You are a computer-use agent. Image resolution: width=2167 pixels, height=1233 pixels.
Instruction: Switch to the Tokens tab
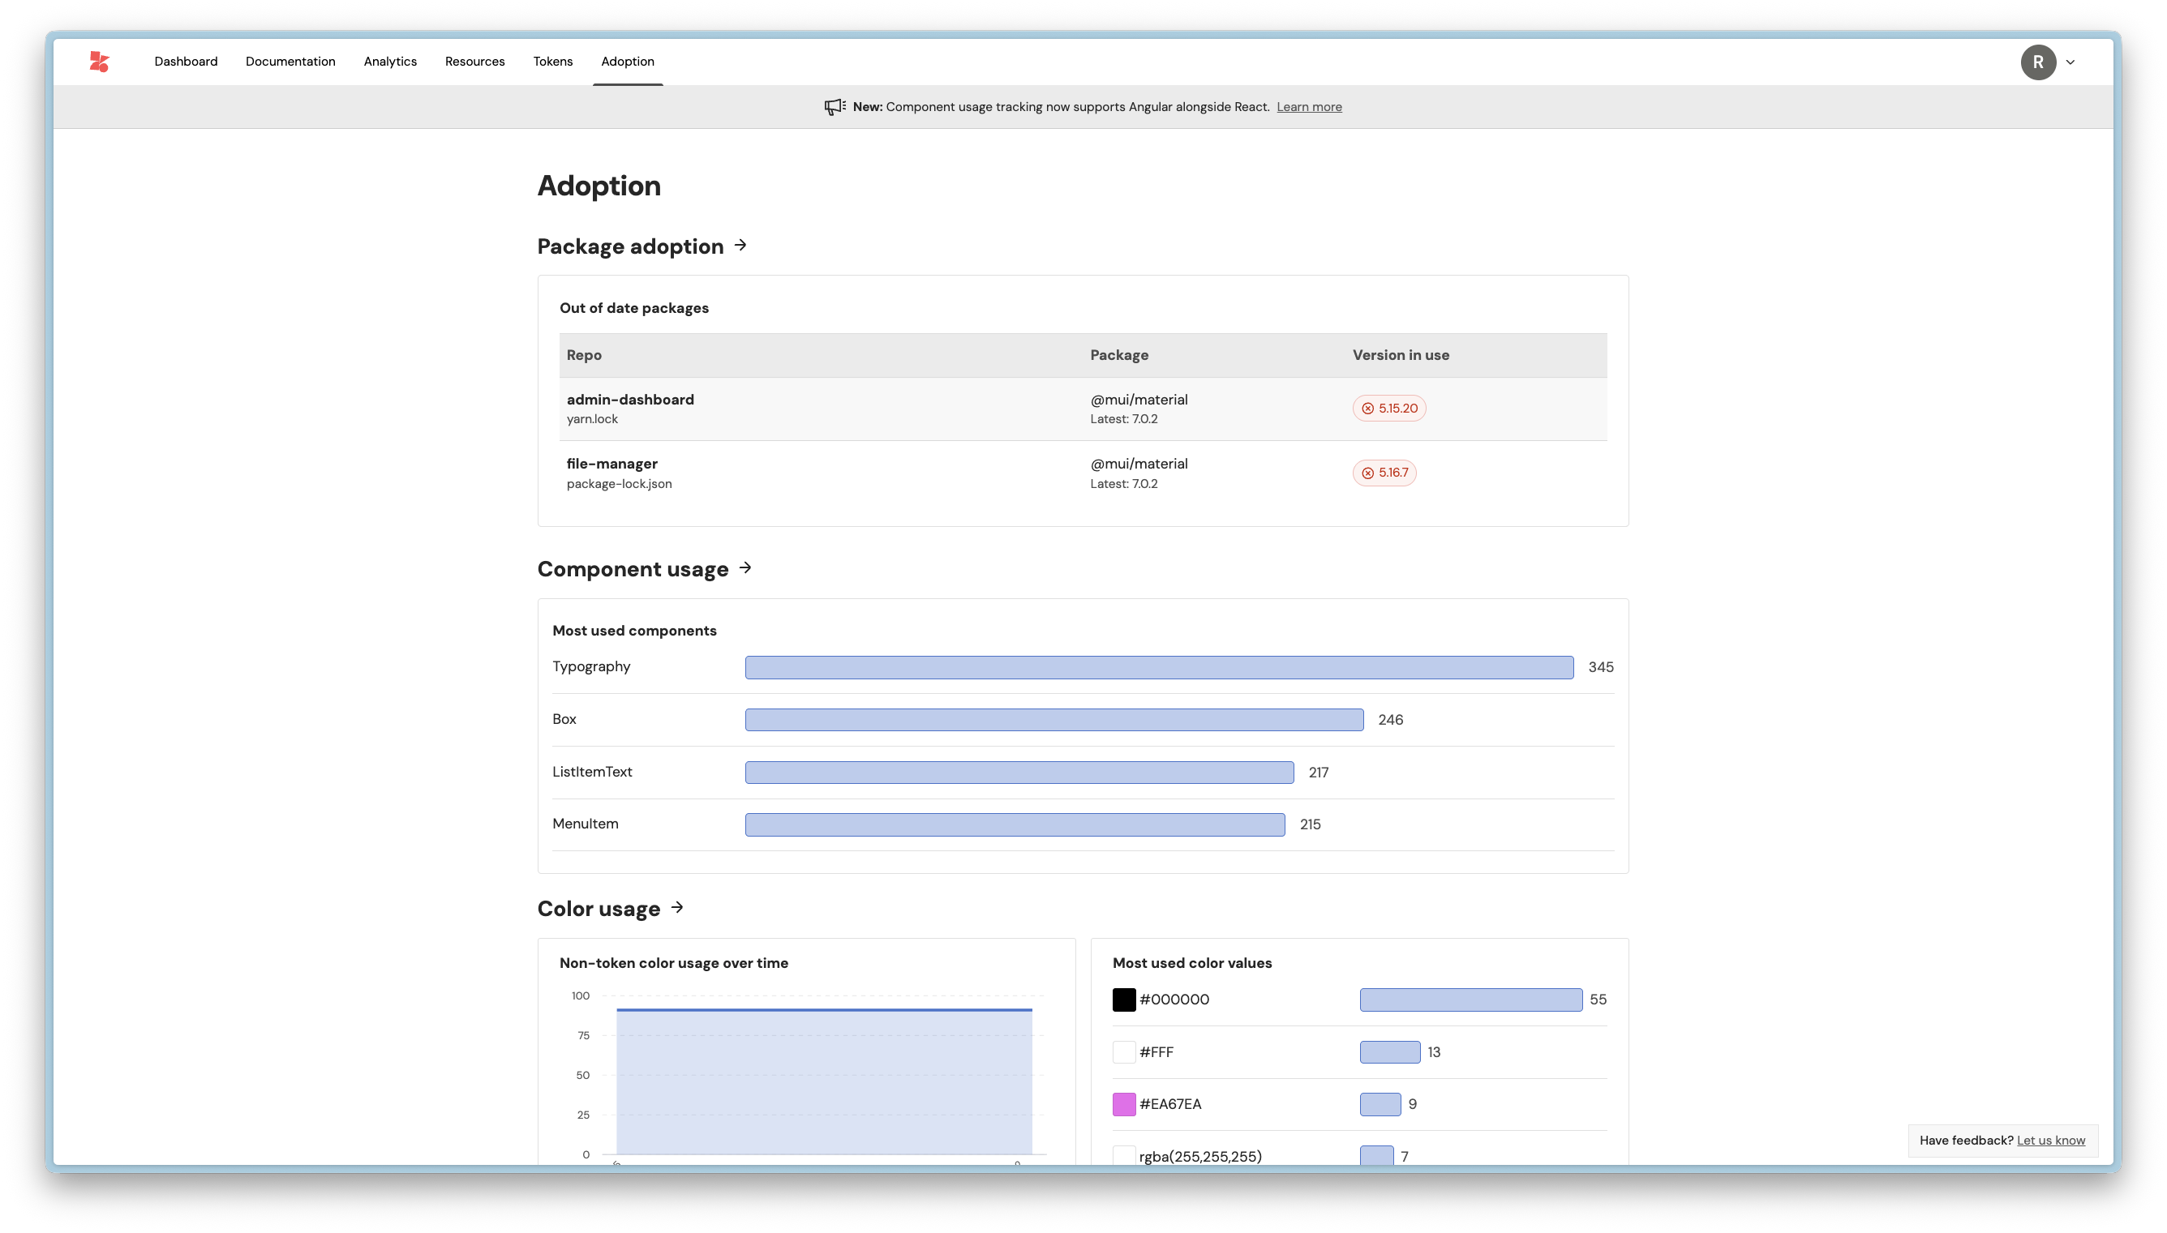click(552, 62)
